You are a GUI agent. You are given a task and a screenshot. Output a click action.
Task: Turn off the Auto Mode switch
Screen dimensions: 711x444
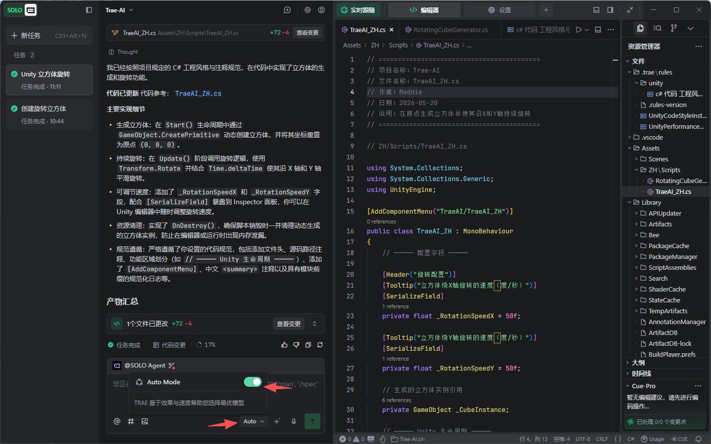click(x=253, y=382)
